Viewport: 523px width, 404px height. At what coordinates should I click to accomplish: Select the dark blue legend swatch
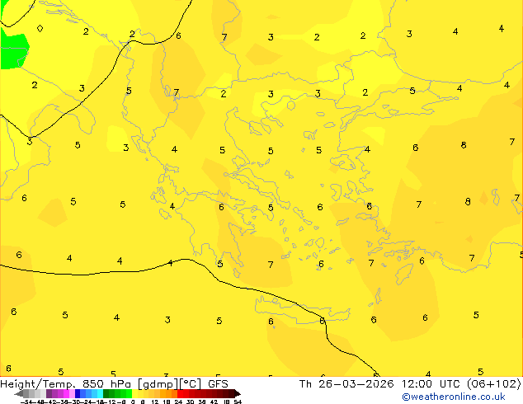tap(78, 393)
